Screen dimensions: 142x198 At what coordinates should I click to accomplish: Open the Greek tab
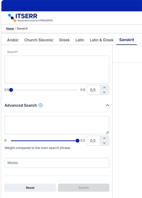pos(64,40)
